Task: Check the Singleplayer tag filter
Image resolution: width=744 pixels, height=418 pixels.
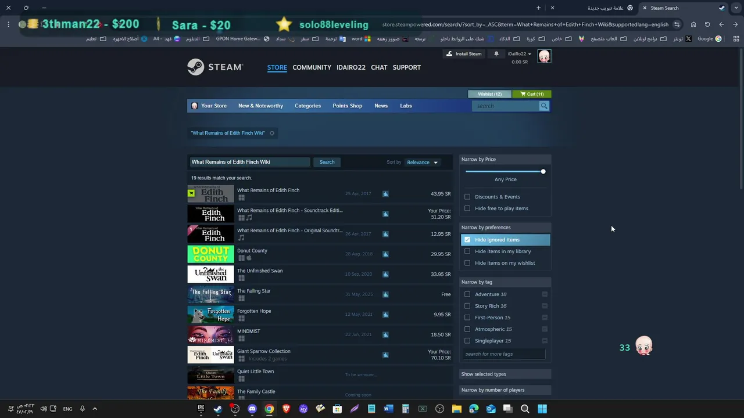Action: point(467,341)
